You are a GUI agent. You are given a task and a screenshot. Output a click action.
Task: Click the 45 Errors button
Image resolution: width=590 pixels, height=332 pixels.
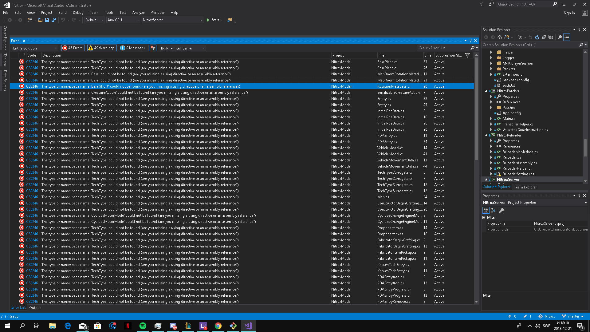(73, 48)
